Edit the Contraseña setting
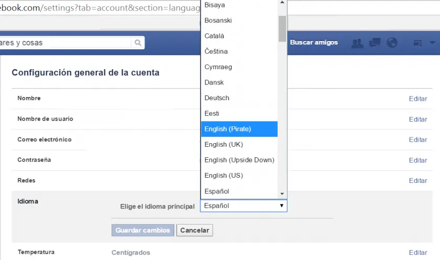Viewport: 440px width, 260px height. point(418,160)
